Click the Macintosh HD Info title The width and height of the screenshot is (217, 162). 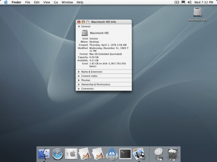104,22
